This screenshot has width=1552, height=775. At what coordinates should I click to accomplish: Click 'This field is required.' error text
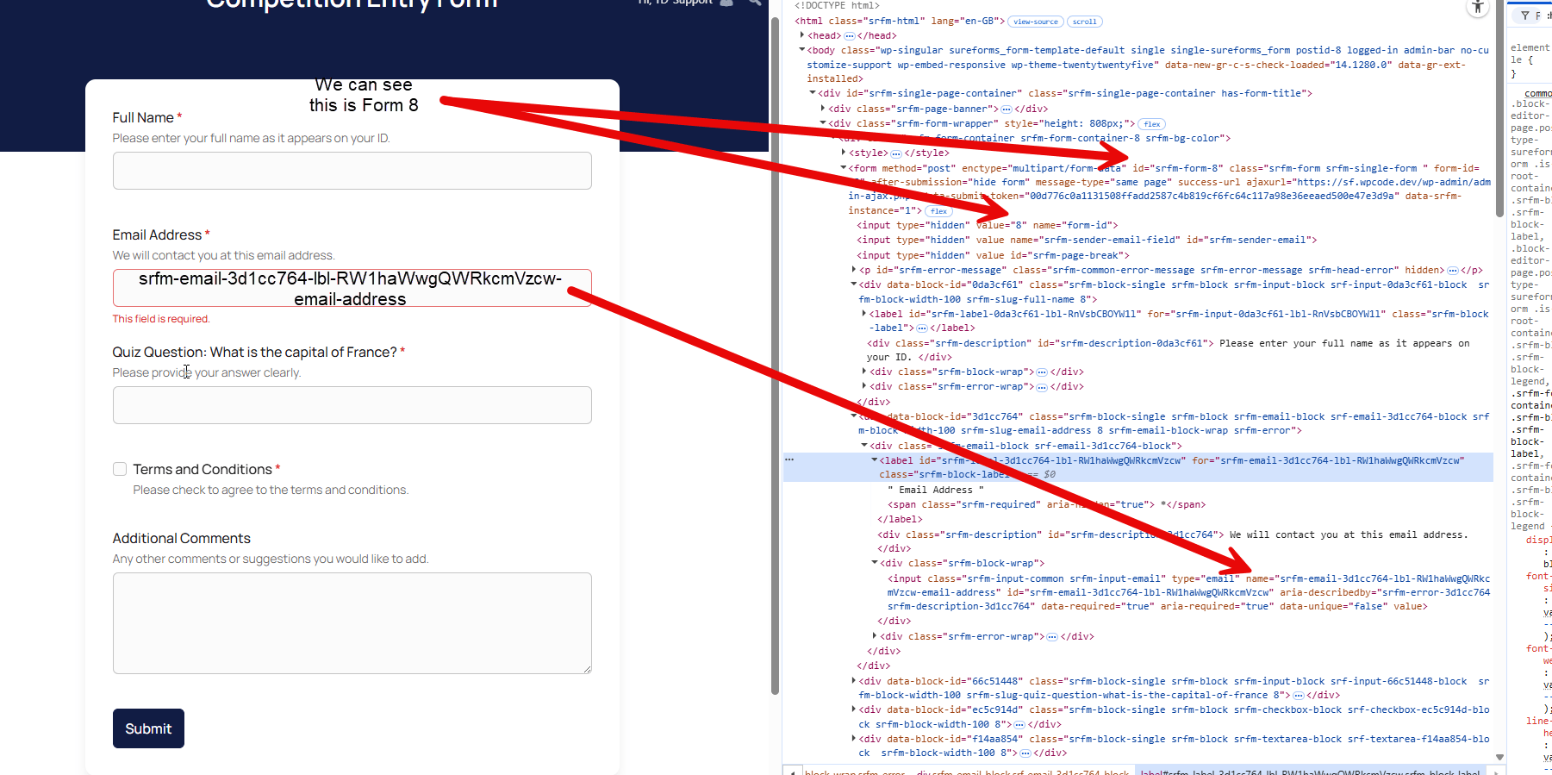click(x=161, y=319)
